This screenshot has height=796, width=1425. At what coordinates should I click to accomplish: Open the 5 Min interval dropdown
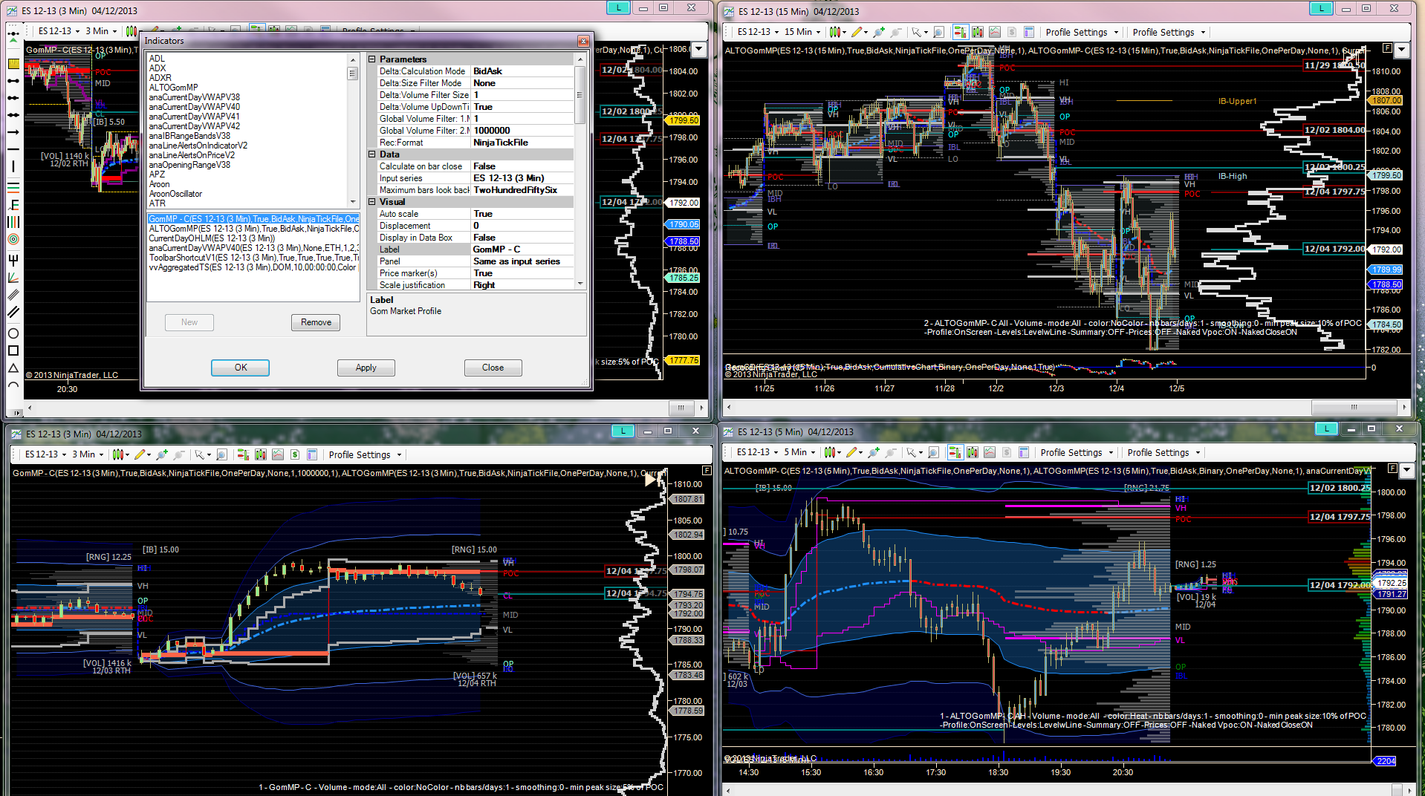coord(798,452)
